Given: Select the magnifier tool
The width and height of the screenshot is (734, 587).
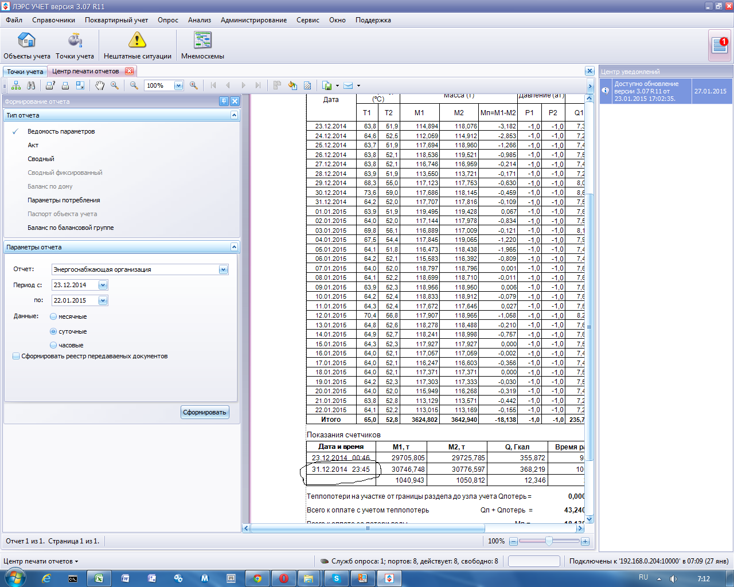Looking at the screenshot, I should pos(115,85).
